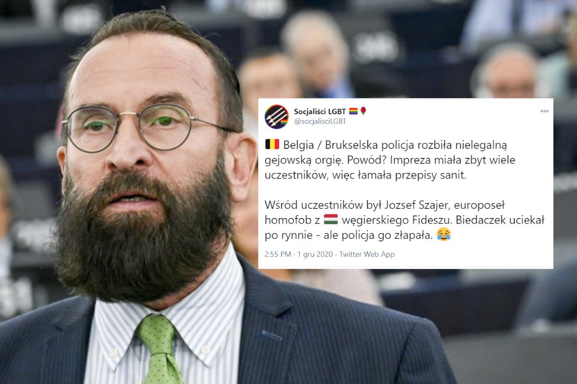Click the 2:55 PM timestamp

pyautogui.click(x=277, y=254)
